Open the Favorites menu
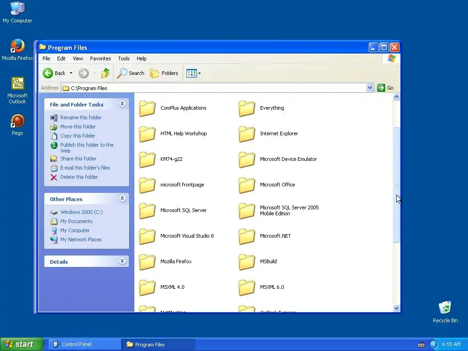This screenshot has width=468, height=351. [100, 58]
